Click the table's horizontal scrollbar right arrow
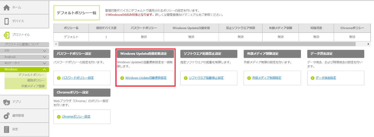 [x=368, y=44]
